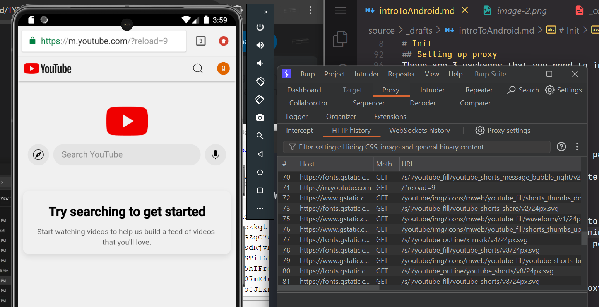Click Search button in Burp toolbar
This screenshot has width=599, height=307.
[523, 90]
